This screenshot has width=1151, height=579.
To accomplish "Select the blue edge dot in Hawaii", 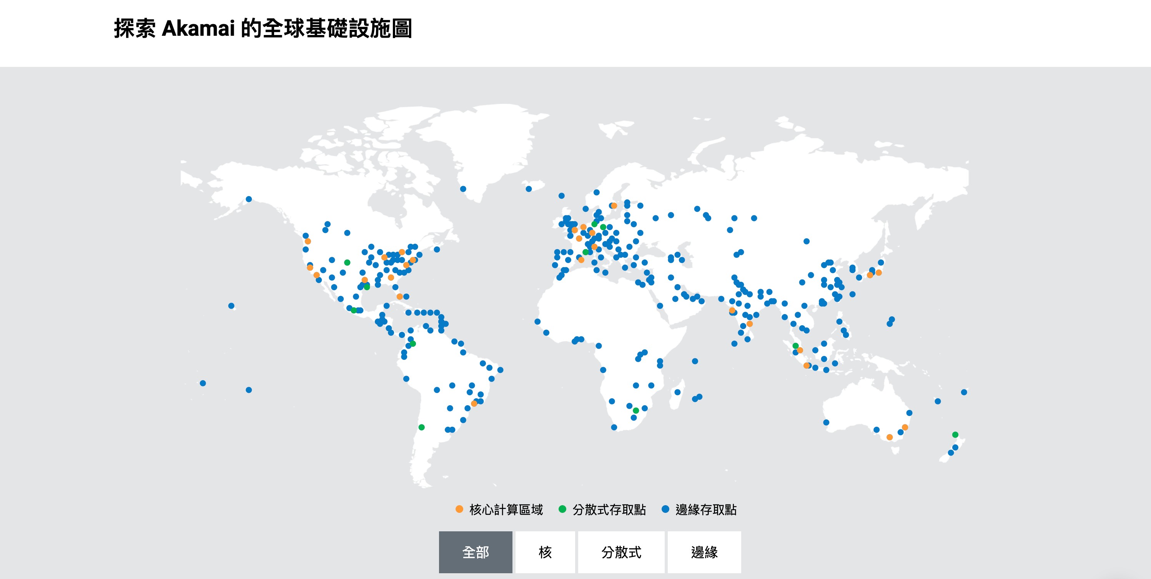I will click(x=231, y=306).
